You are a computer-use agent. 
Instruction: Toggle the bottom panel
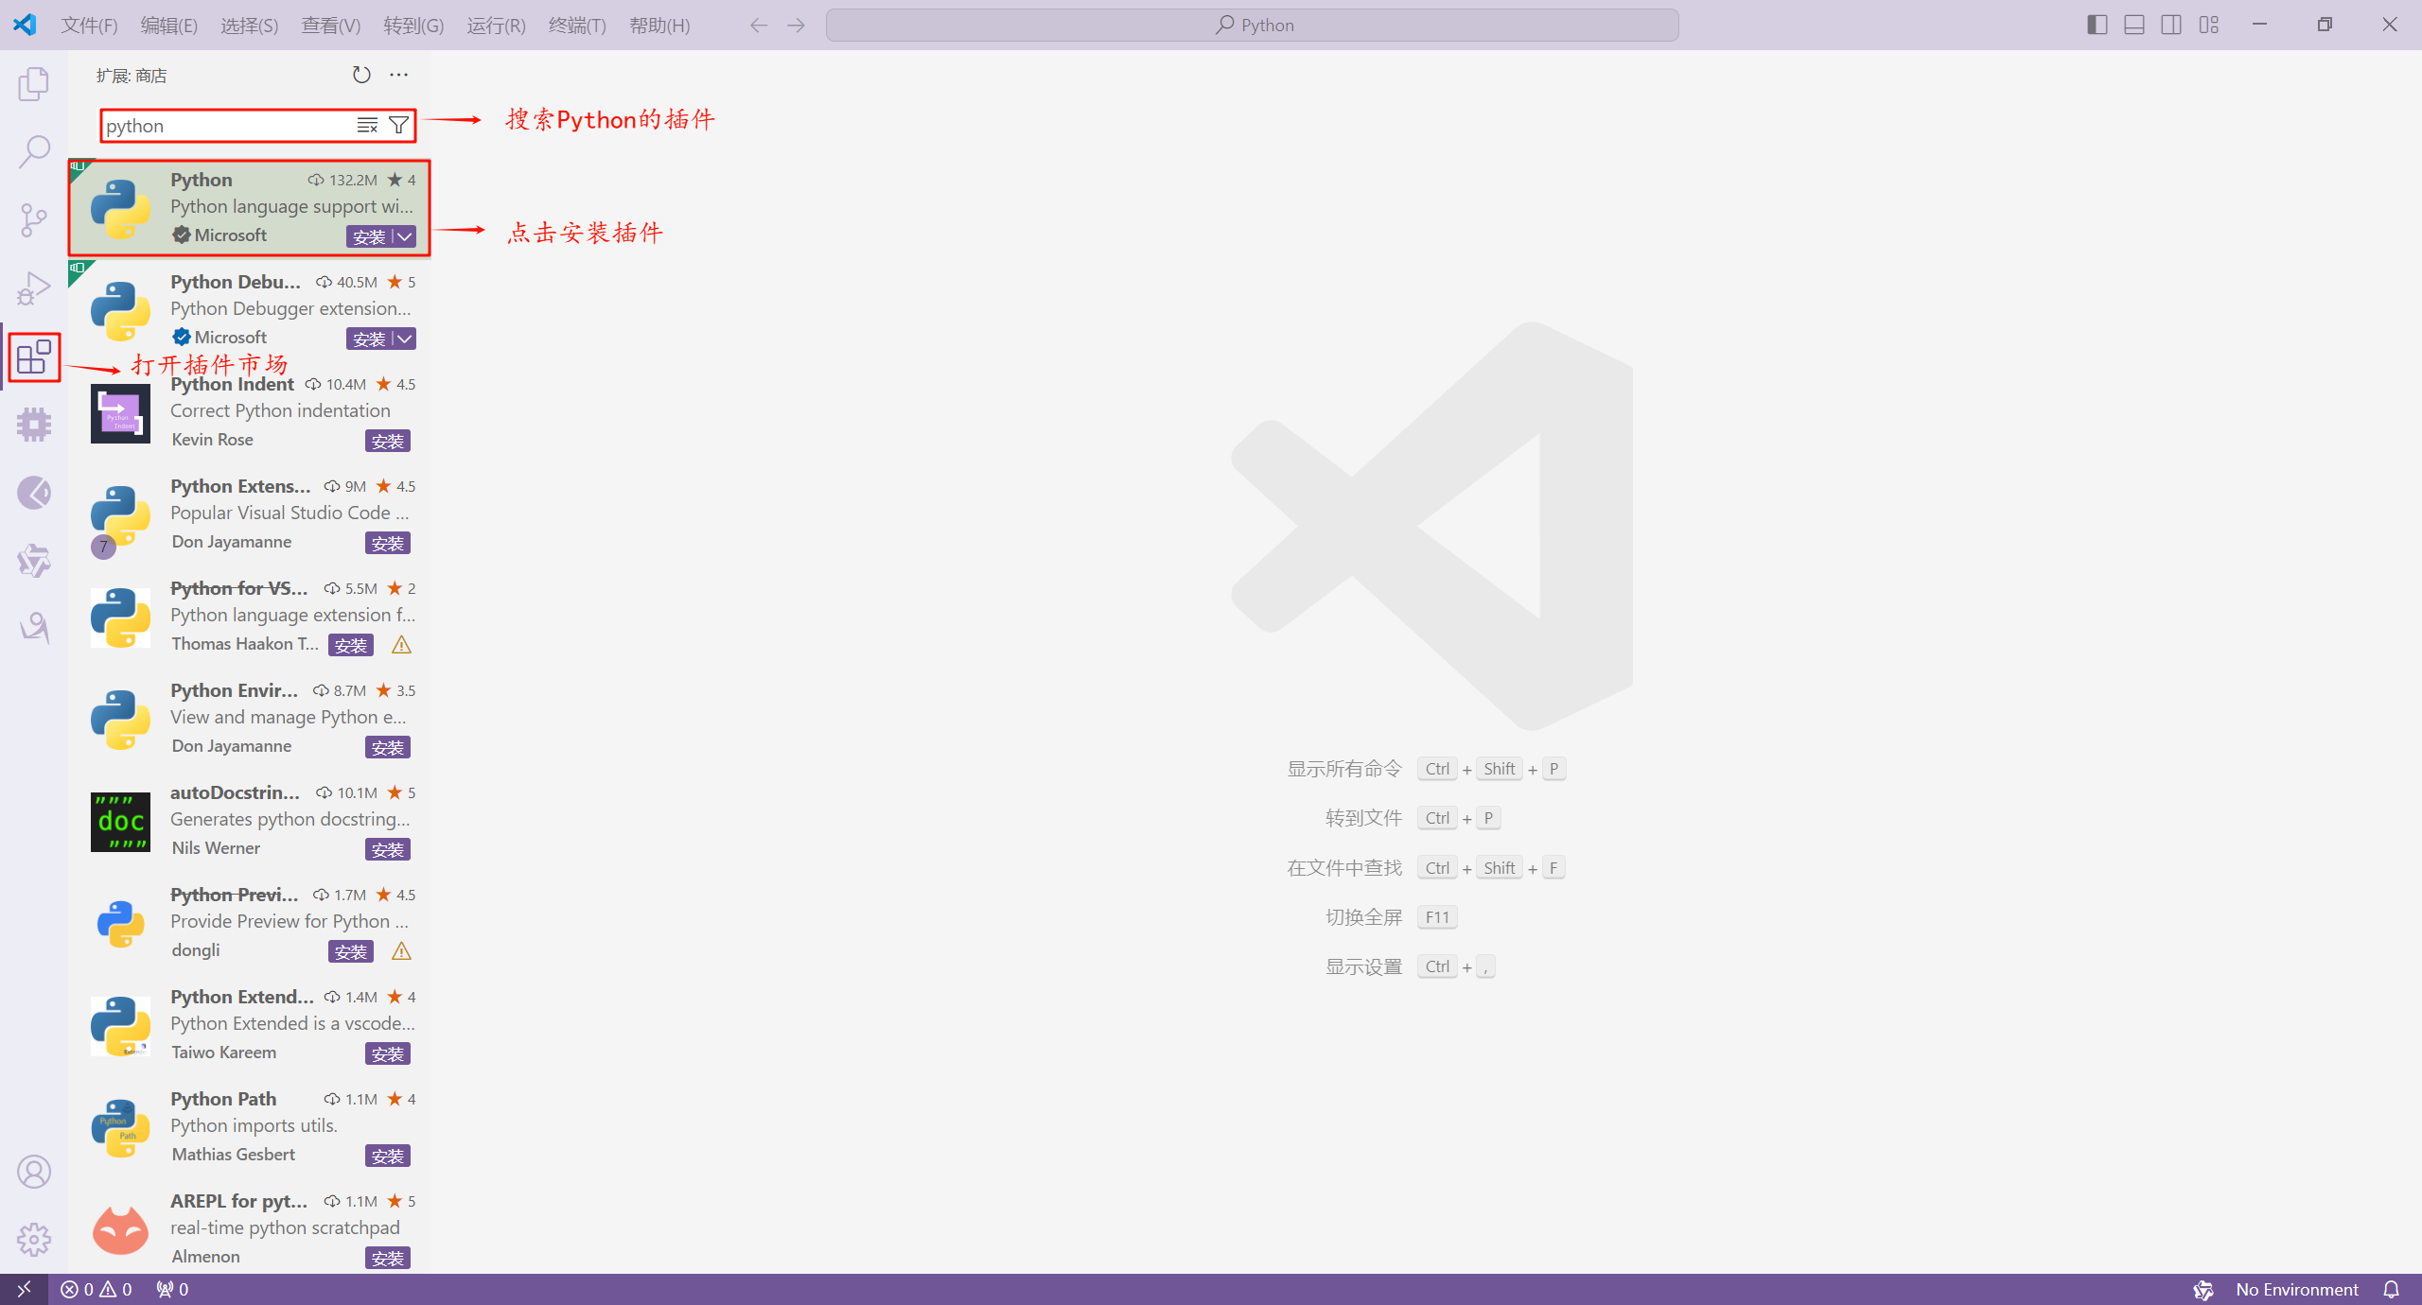click(2134, 25)
